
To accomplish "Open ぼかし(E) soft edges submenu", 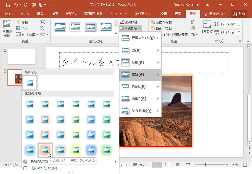I will (140, 87).
